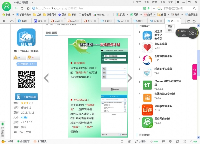Click the page vertical scrollbar thumb
The image size is (200, 144).
pyautogui.click(x=198, y=63)
